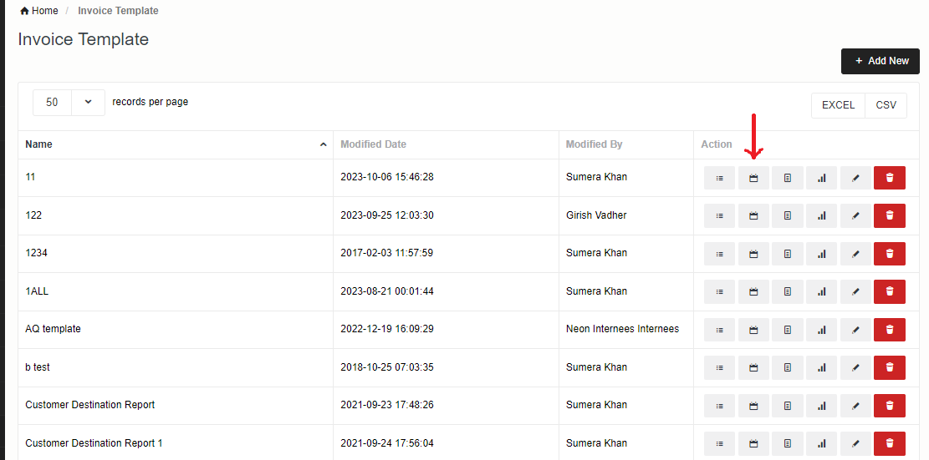Export table using EXCEL button
The width and height of the screenshot is (929, 460).
coord(838,105)
